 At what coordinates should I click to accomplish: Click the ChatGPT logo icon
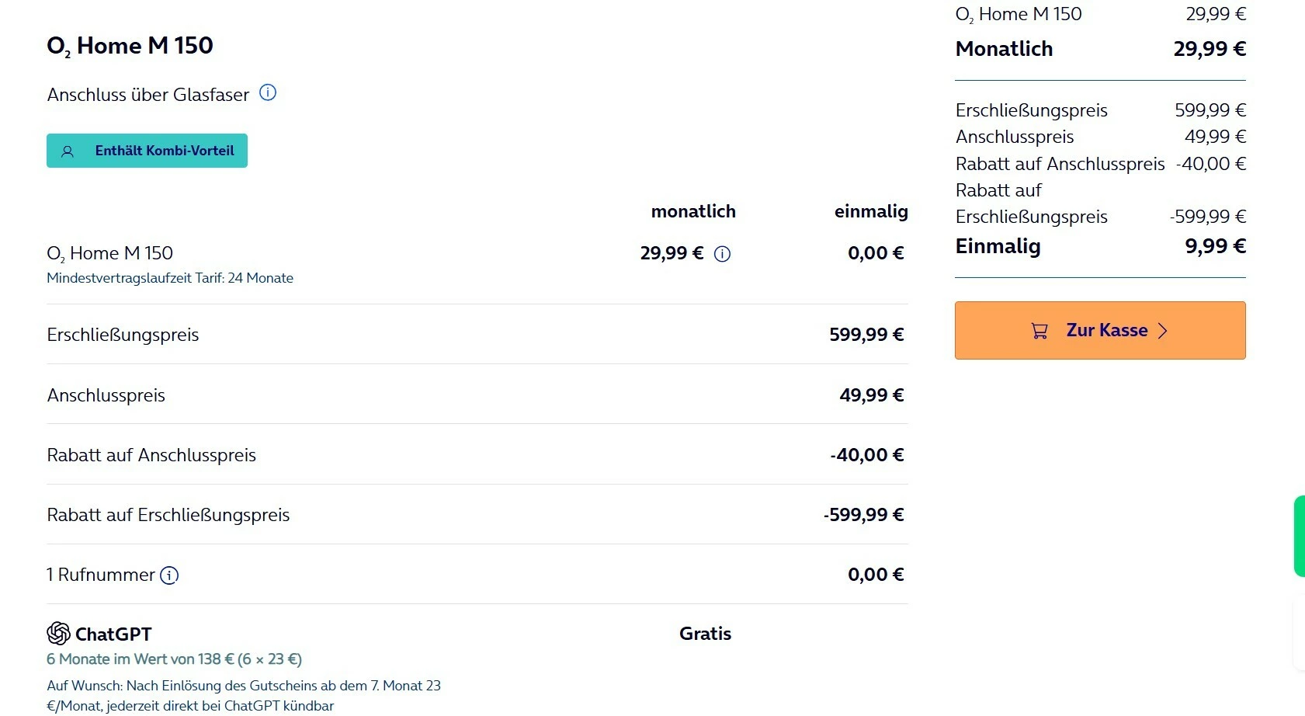pos(58,634)
